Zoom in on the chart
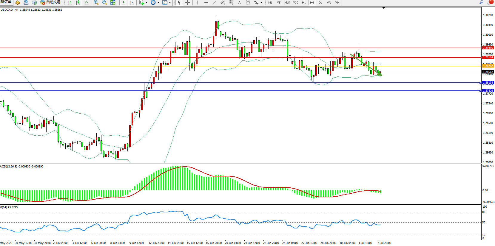The height and width of the screenshot is (246, 495). tap(96, 3)
